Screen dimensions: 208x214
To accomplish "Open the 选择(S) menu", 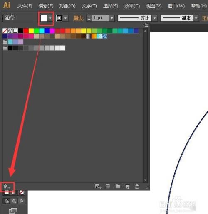I will coord(111,6).
